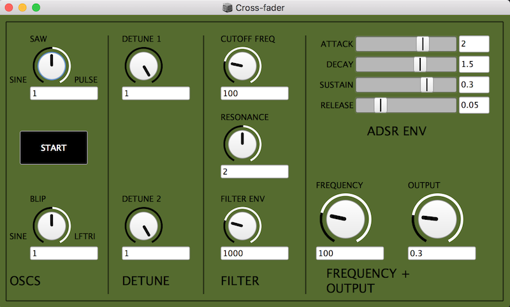Click the RESONANCE knob
This screenshot has height=307, width=510.
pyautogui.click(x=242, y=143)
